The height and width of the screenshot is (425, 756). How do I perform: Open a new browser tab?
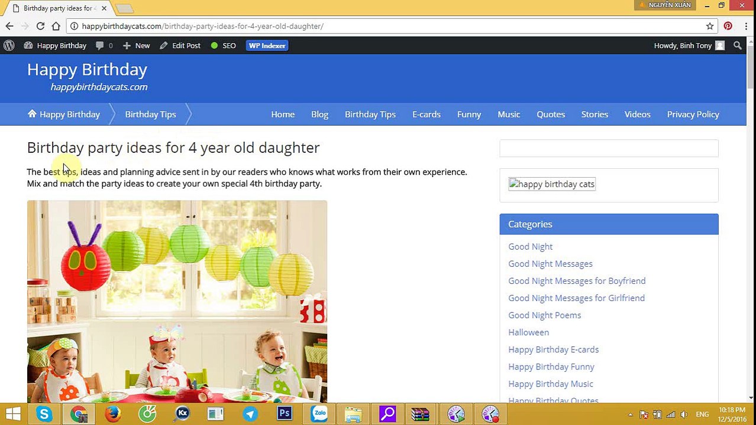click(x=124, y=8)
